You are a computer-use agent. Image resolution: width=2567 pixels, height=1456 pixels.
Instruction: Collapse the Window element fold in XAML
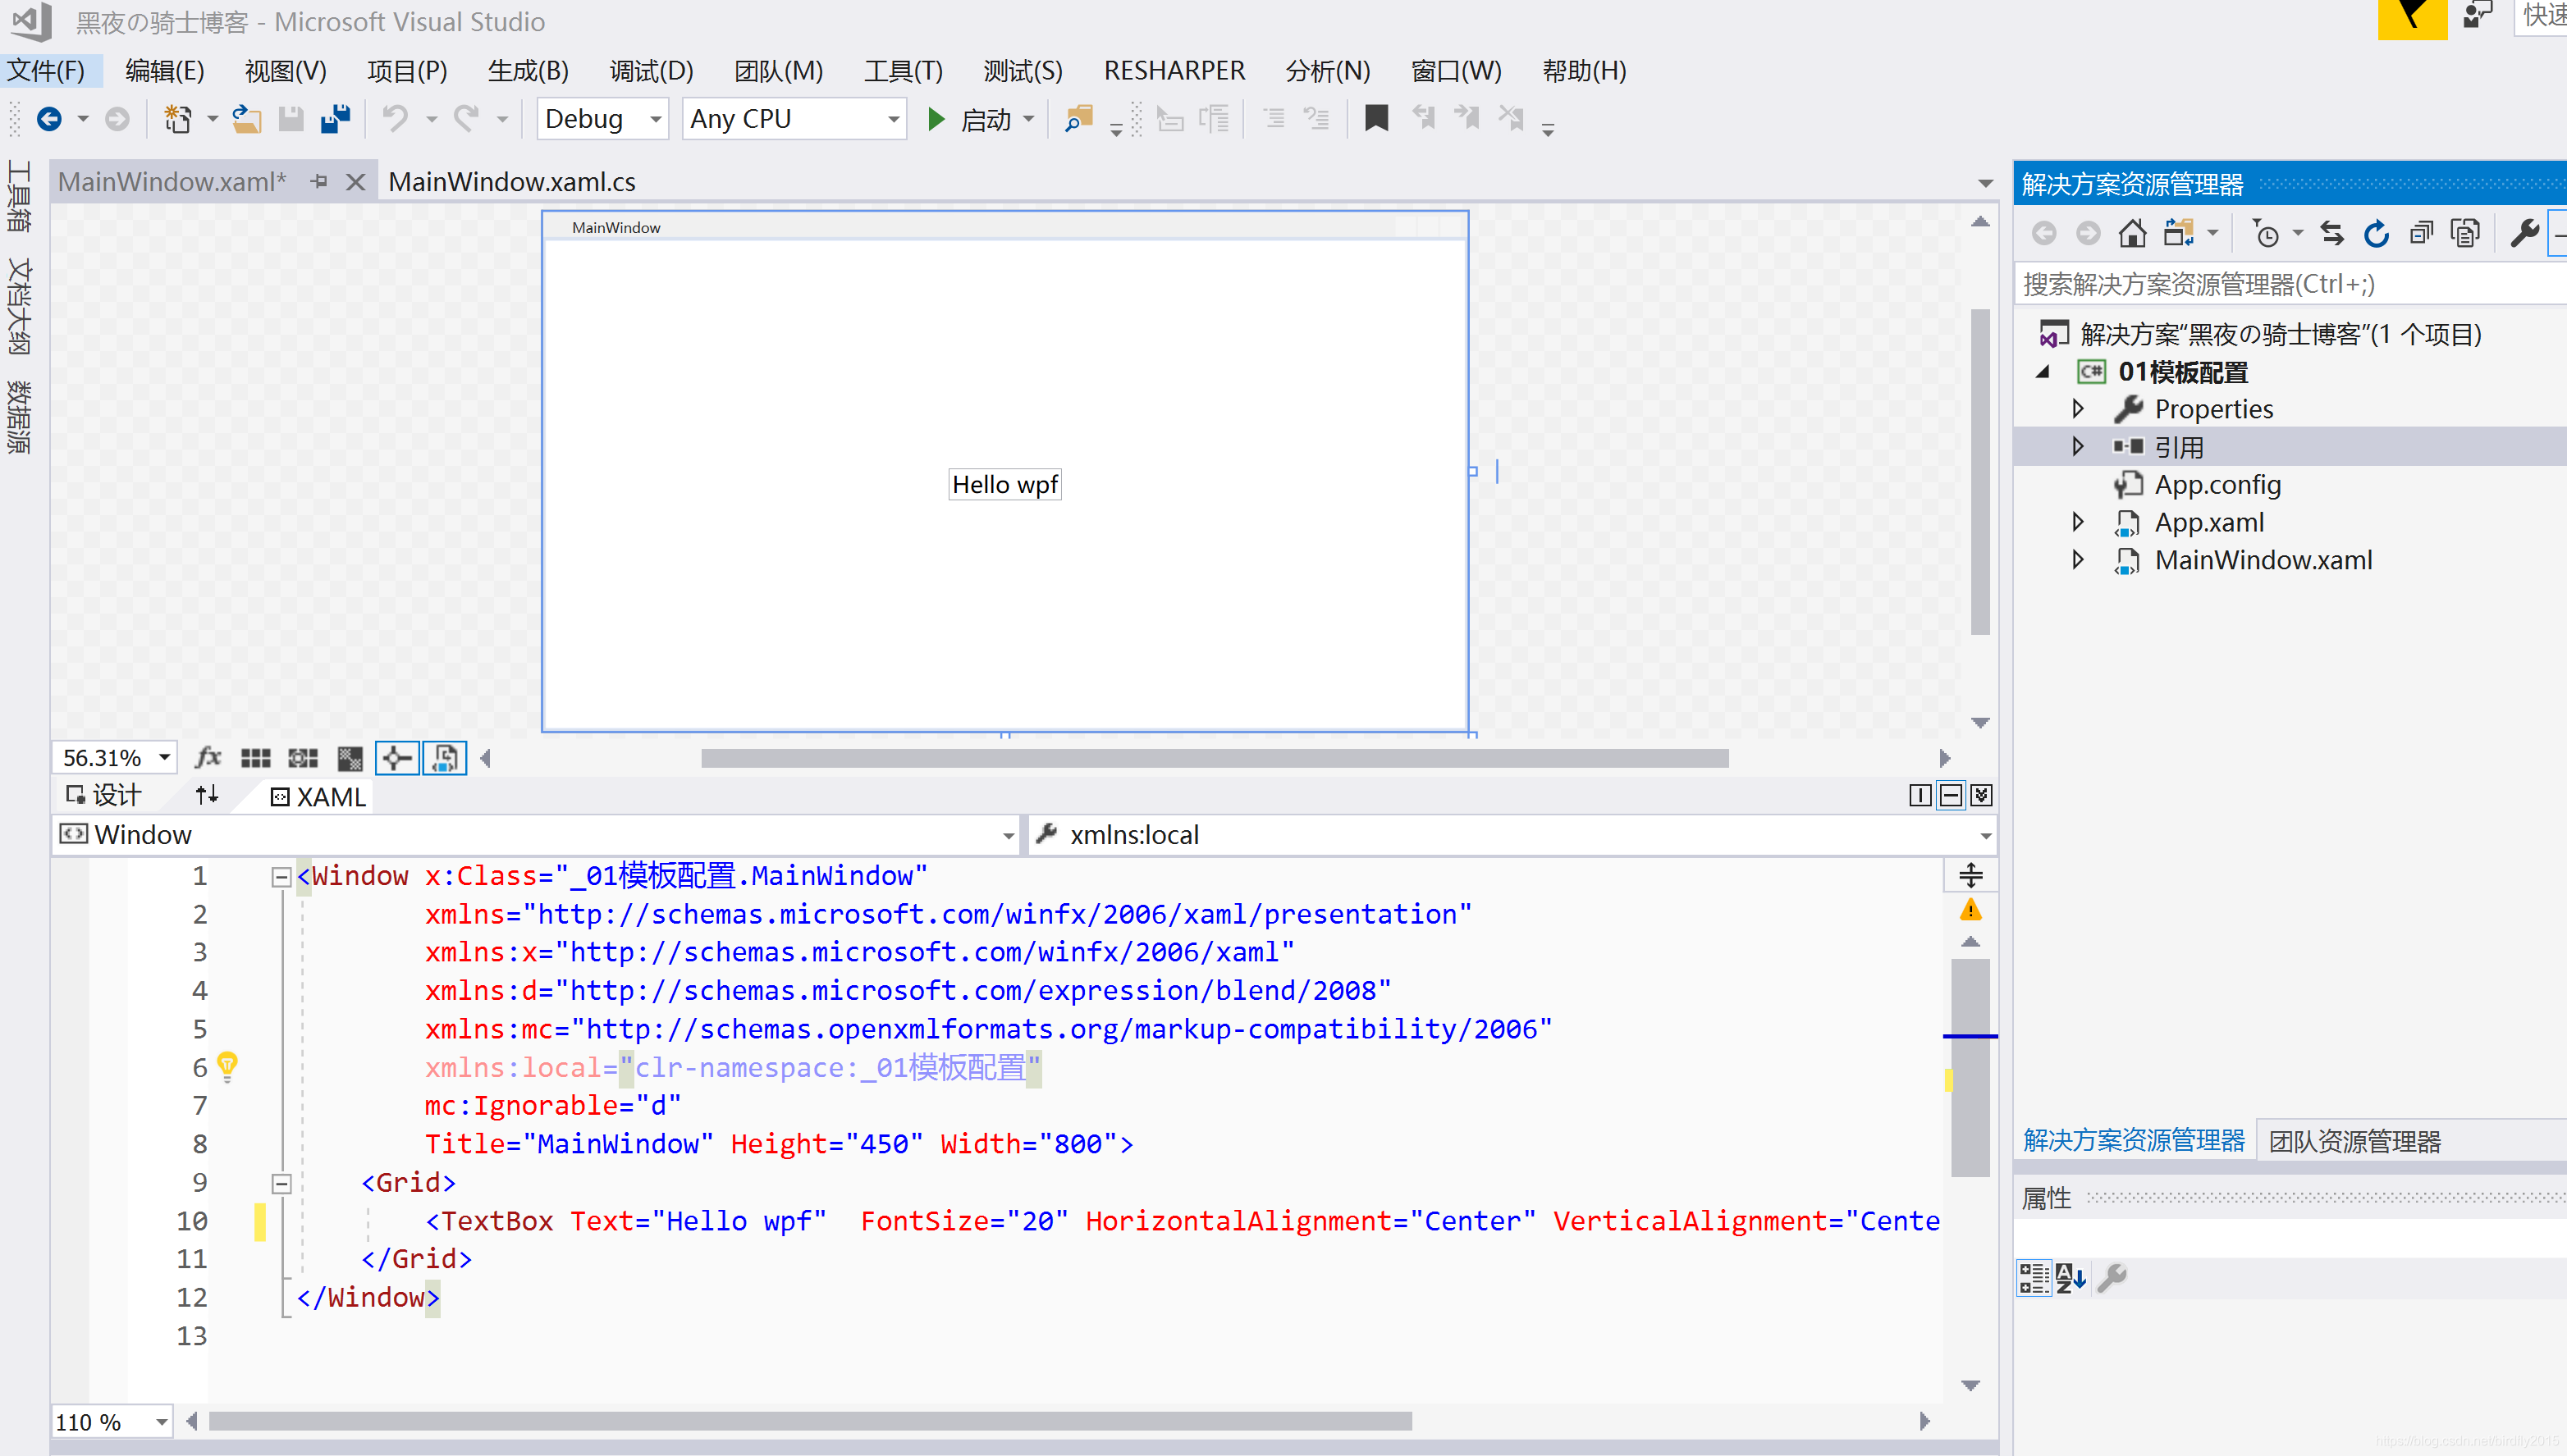281,877
